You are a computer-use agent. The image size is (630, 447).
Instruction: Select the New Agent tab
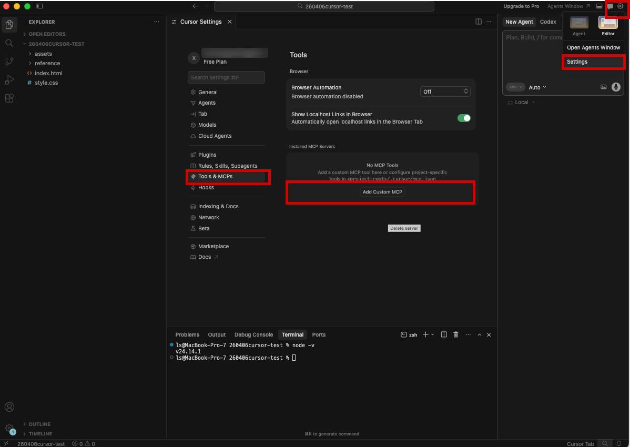click(519, 22)
